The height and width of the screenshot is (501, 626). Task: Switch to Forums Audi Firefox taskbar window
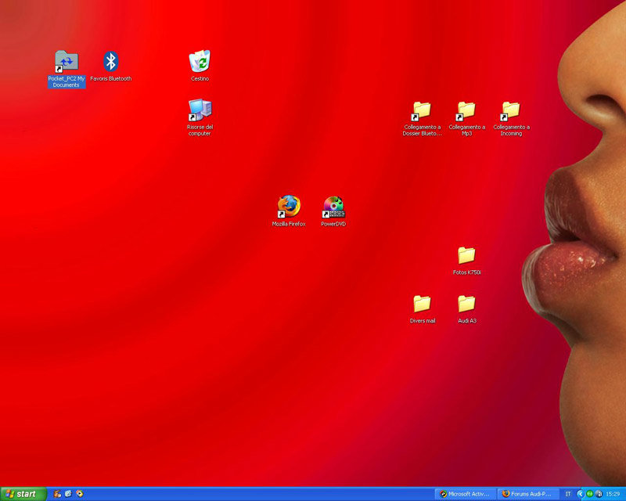click(527, 494)
